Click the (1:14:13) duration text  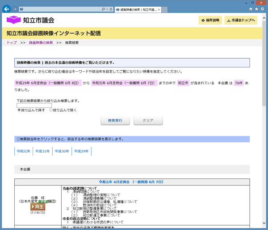pos(38,213)
